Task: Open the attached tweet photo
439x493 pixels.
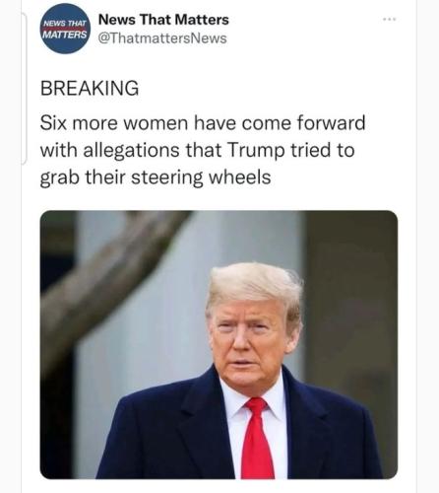Action: [x=219, y=344]
